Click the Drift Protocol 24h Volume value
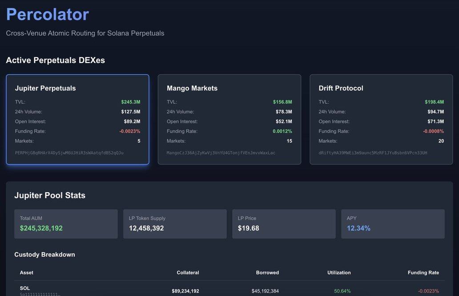The image size is (459, 296). 435,112
